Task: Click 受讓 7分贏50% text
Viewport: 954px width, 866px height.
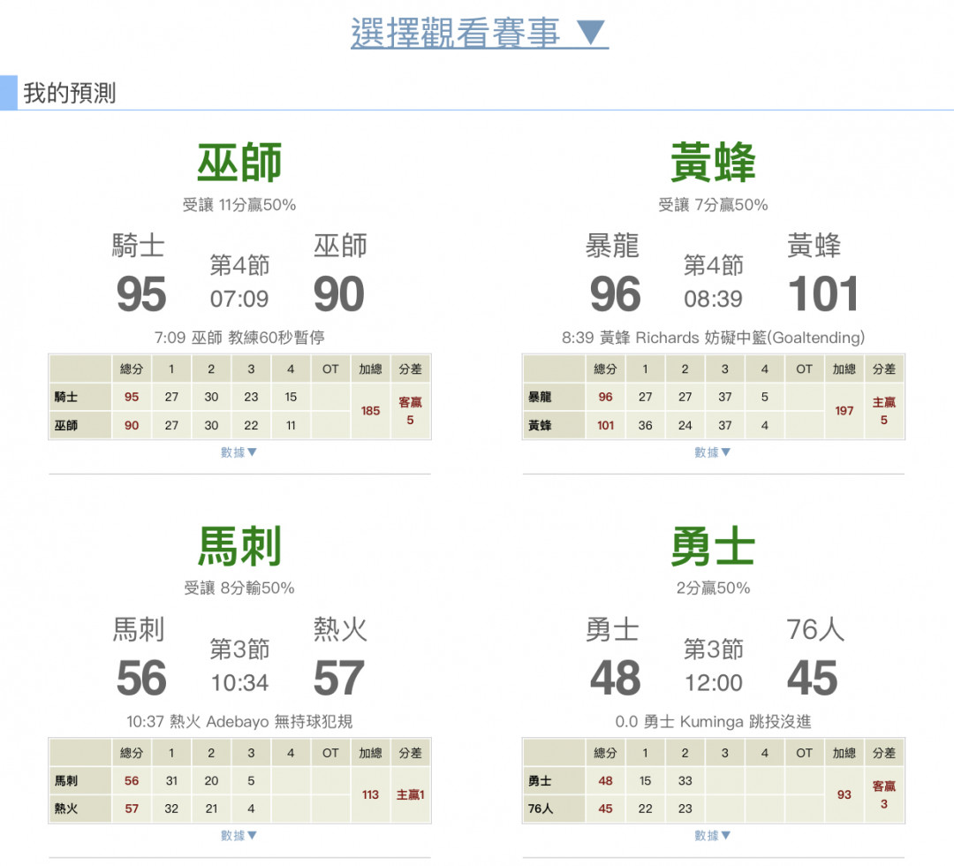Action: (x=713, y=204)
